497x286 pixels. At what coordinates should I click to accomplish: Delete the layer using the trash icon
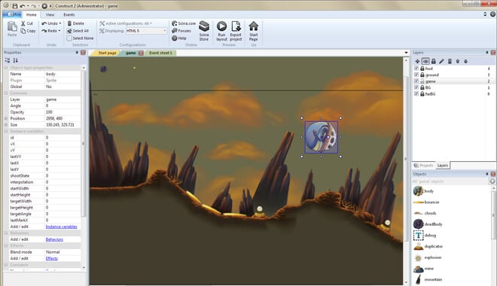point(450,62)
